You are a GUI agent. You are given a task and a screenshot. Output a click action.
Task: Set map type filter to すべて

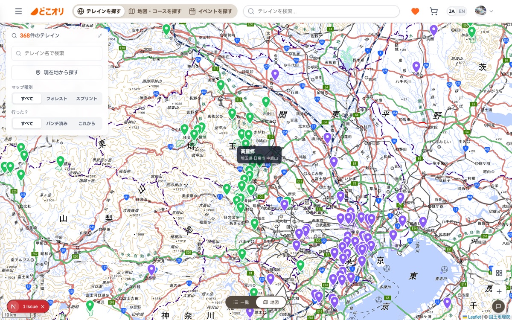27,99
